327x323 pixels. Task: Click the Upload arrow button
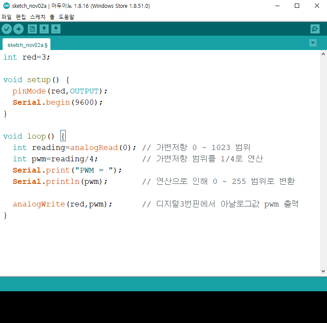[x=19, y=29]
